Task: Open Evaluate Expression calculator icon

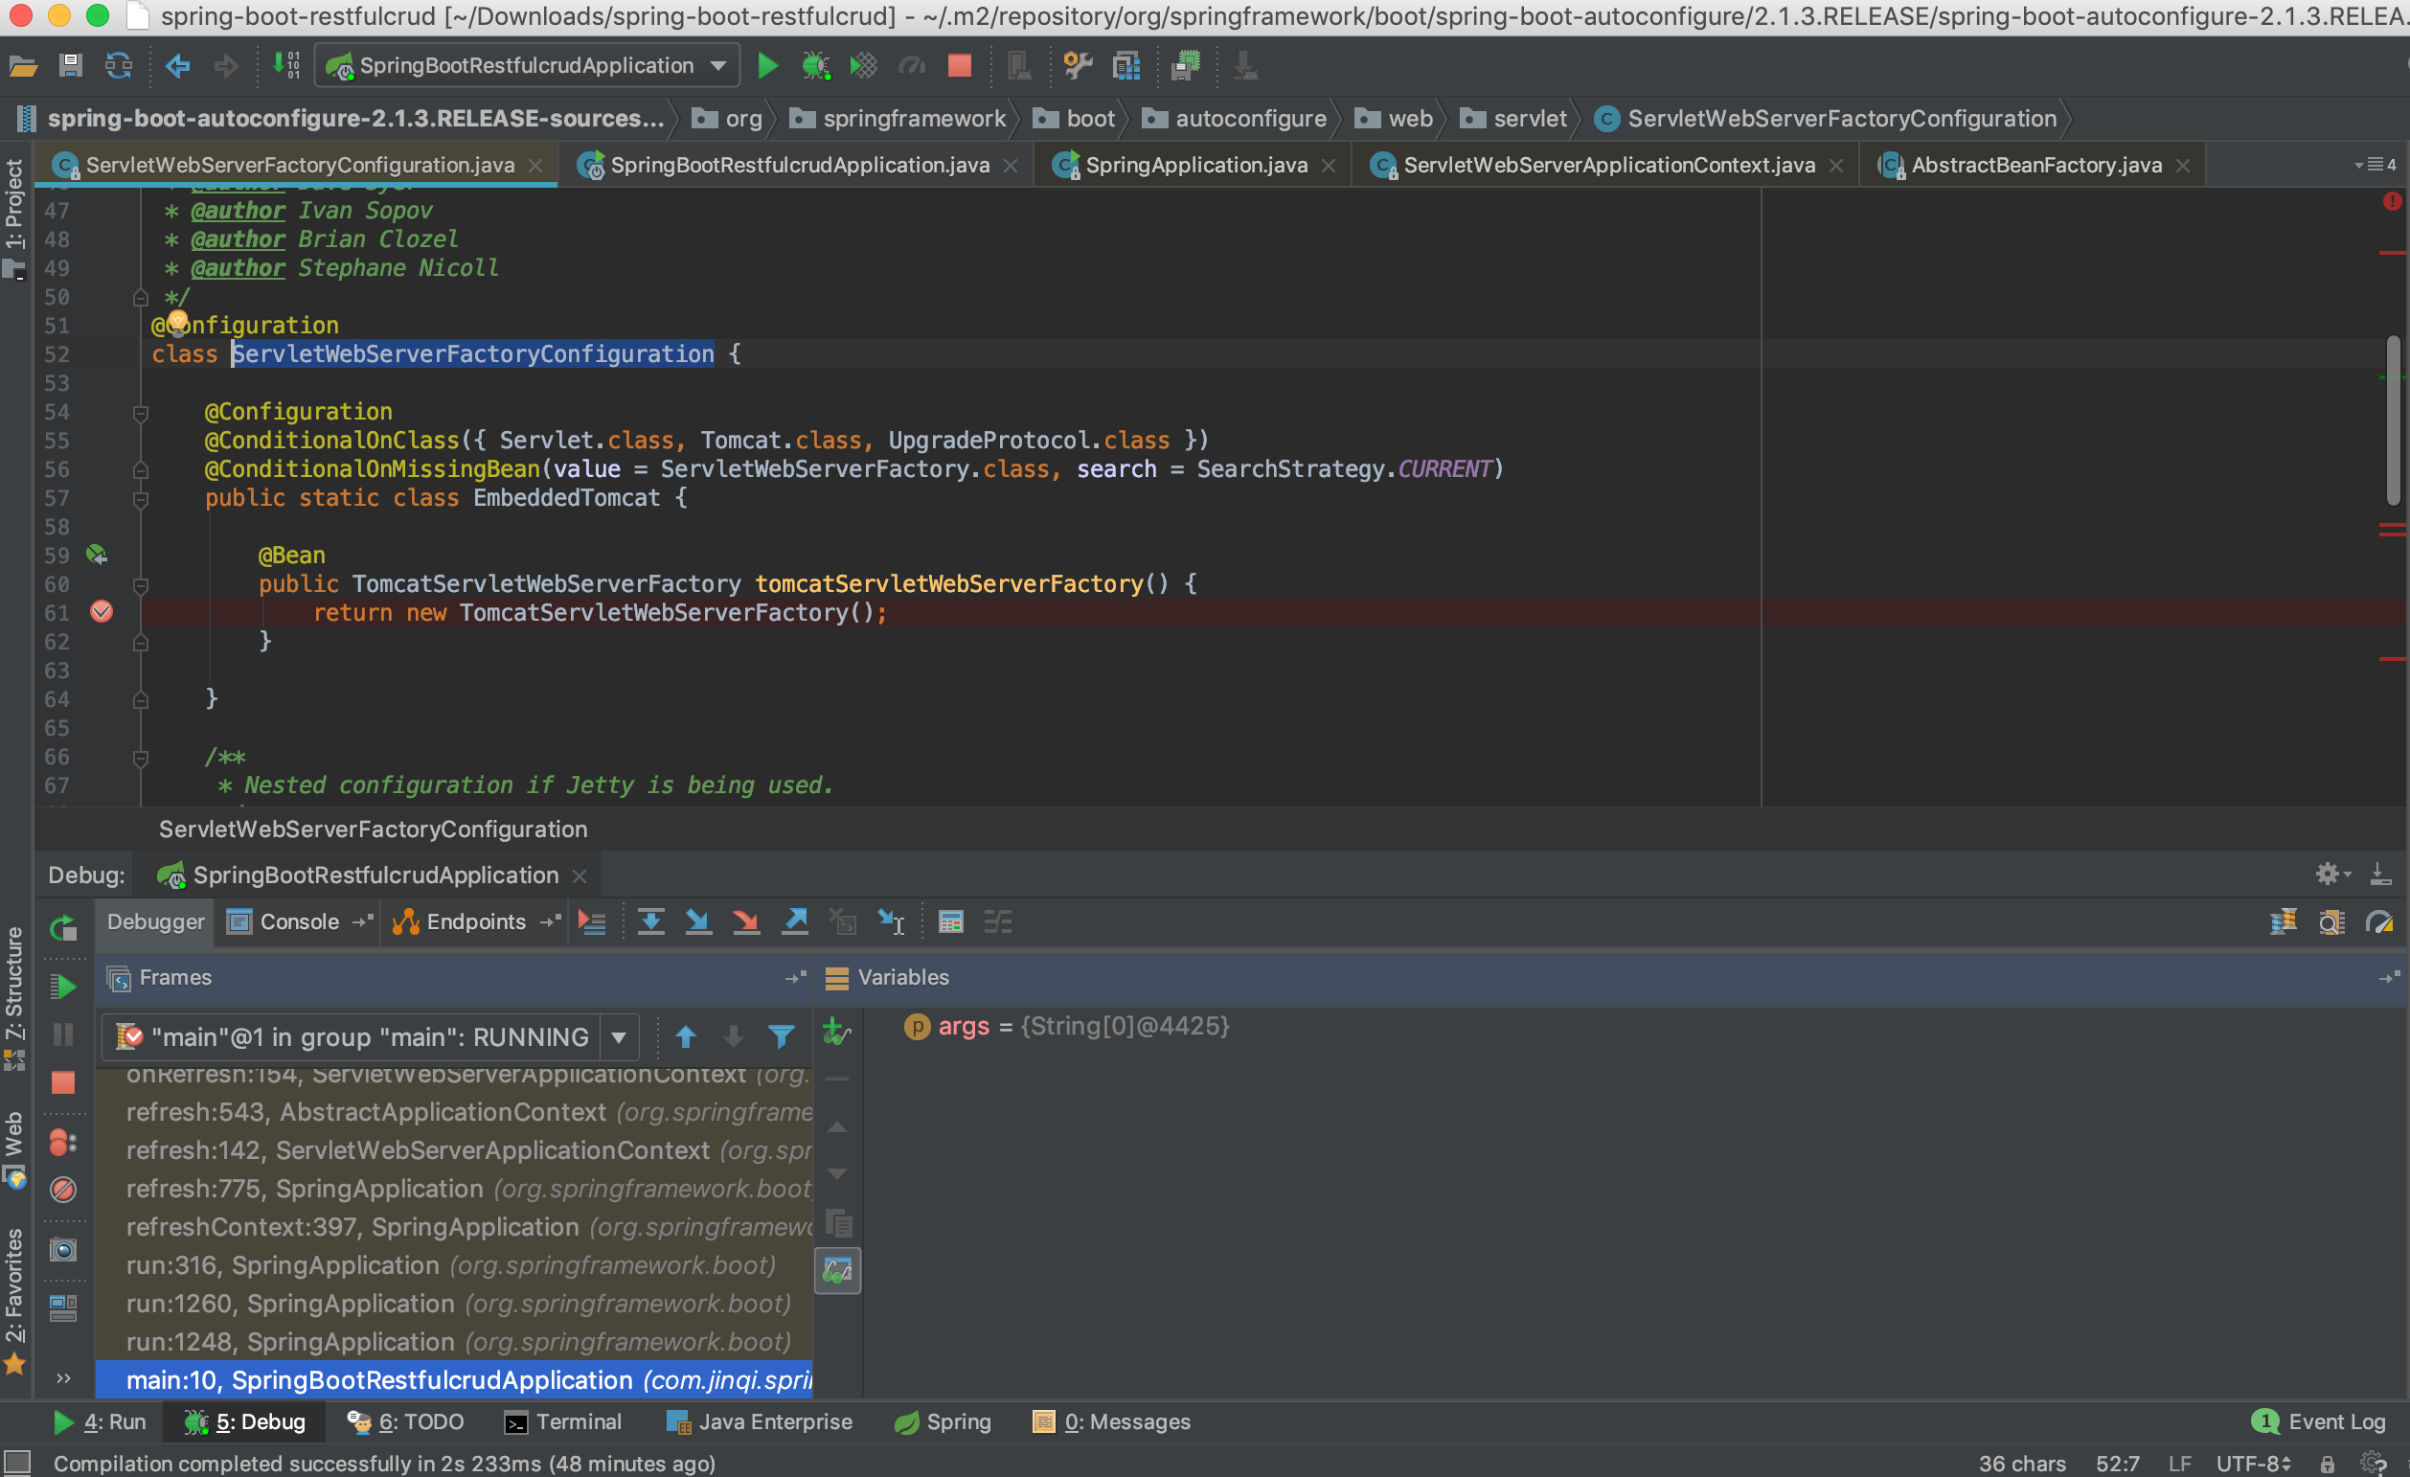Action: tap(951, 921)
